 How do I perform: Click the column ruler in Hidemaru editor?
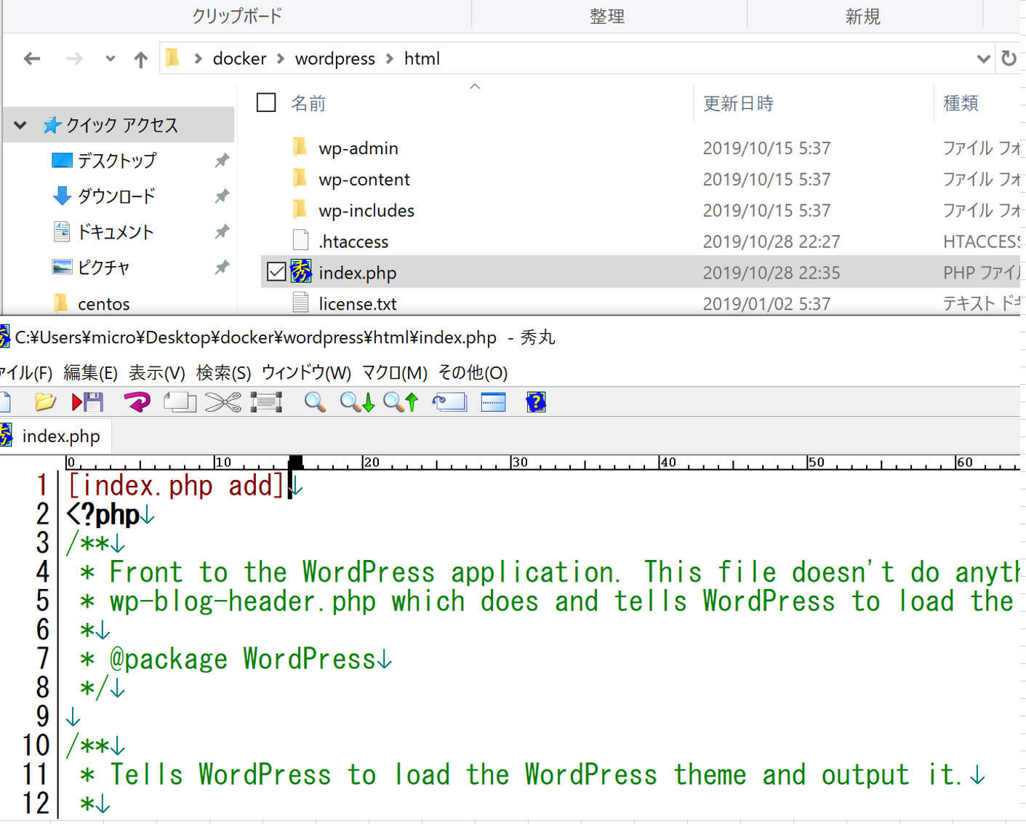[542, 463]
